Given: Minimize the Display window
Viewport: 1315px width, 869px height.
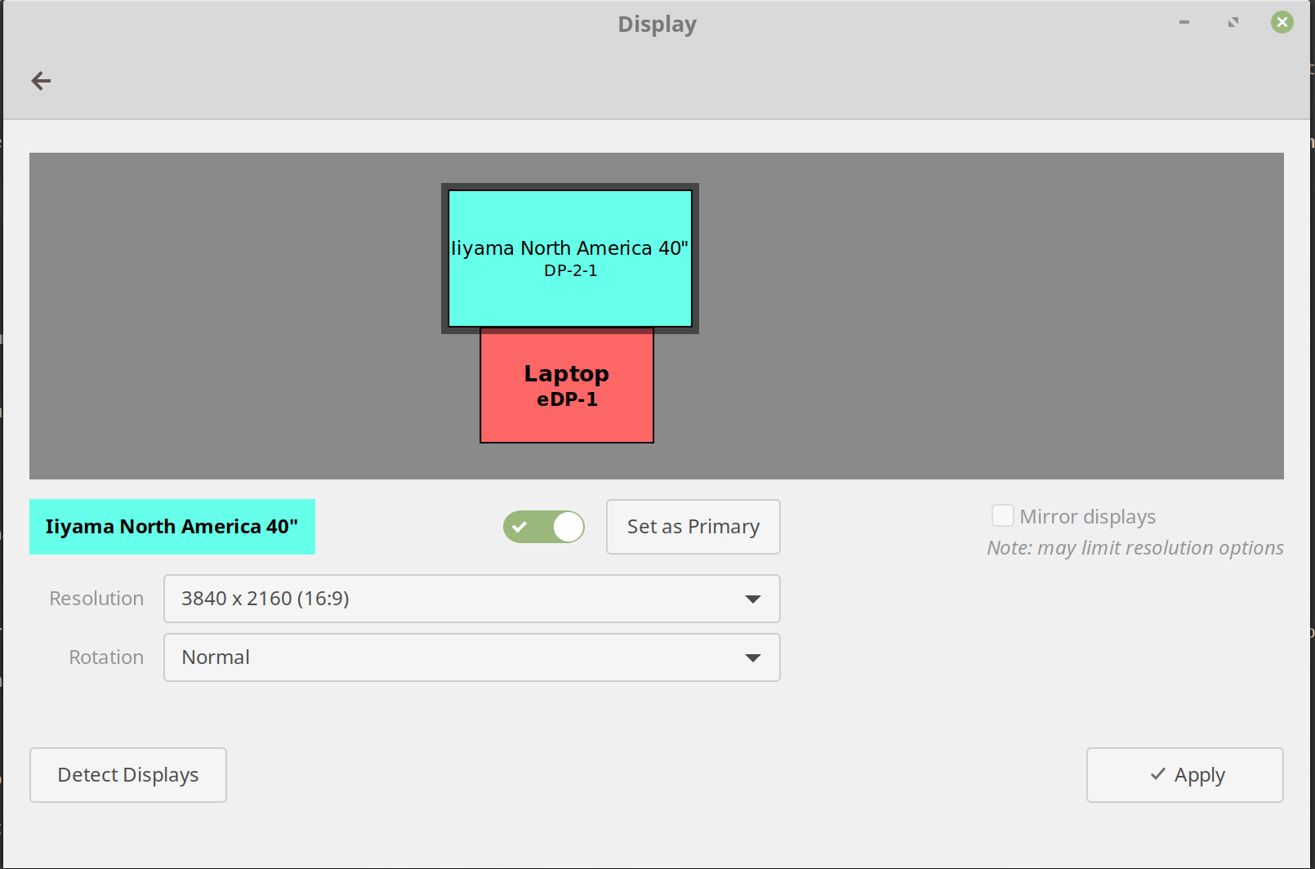Looking at the screenshot, I should tap(1184, 22).
